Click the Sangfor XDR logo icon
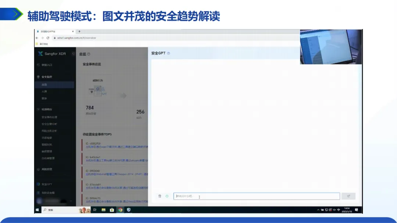 pyautogui.click(x=40, y=54)
